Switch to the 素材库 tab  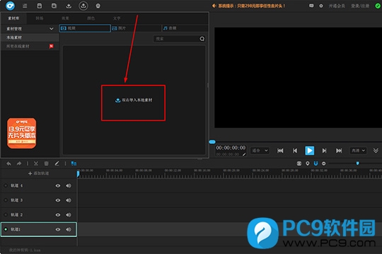(13, 18)
